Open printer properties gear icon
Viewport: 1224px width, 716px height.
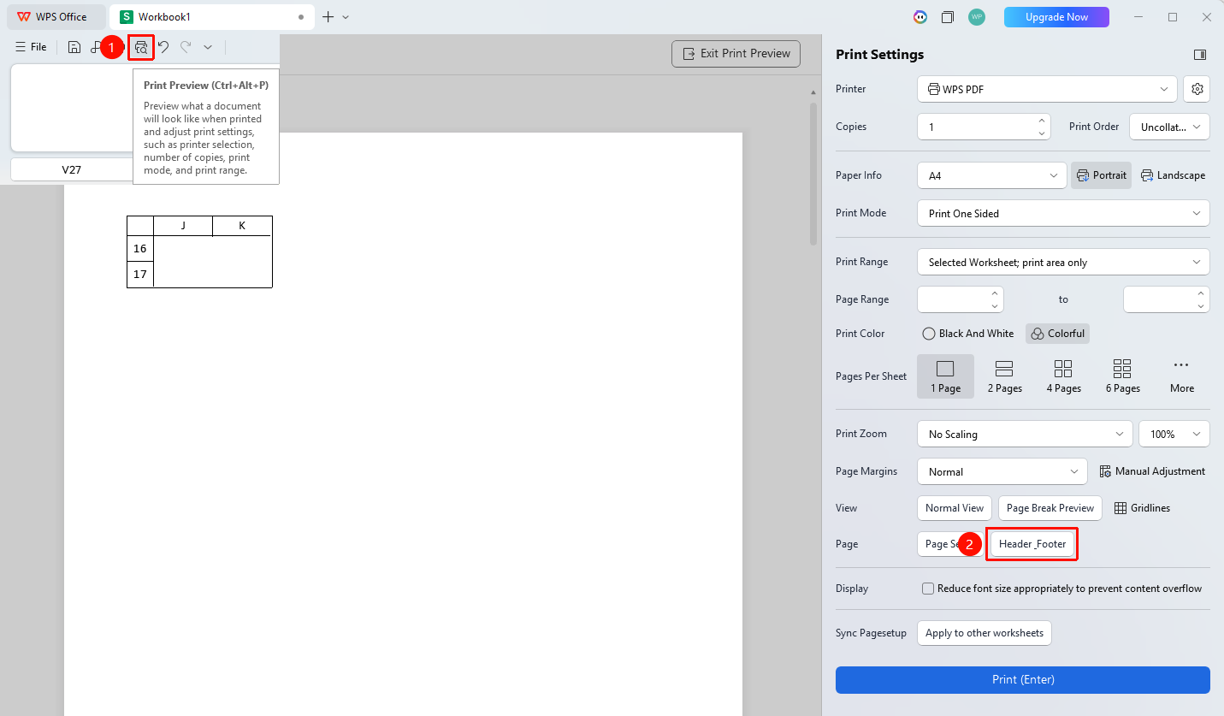[x=1197, y=89]
